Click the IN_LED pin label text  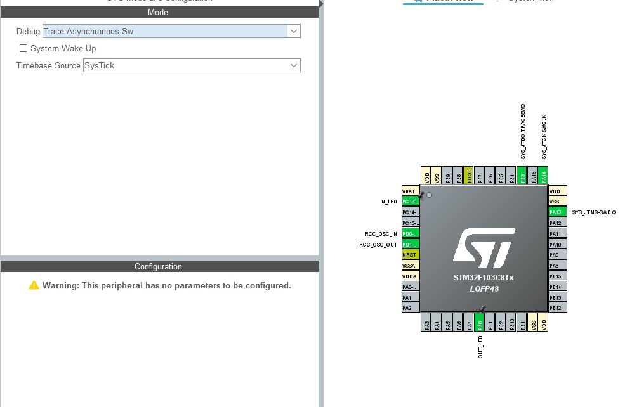point(388,202)
